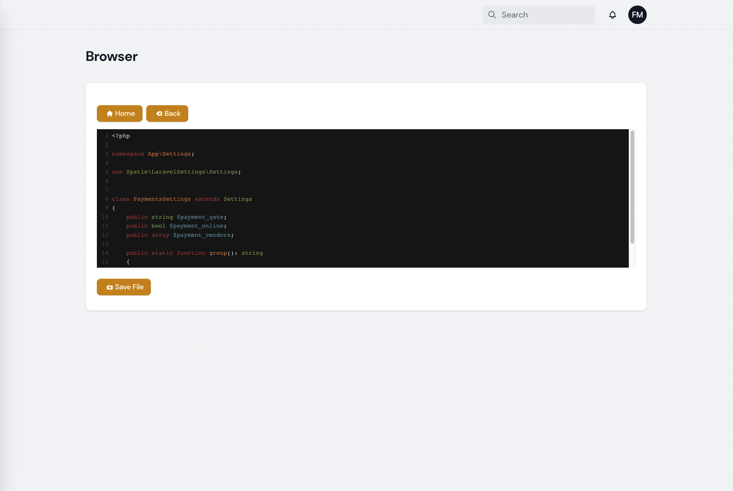Click 'bool' type on line 11
This screenshot has width=733, height=491.
point(159,226)
